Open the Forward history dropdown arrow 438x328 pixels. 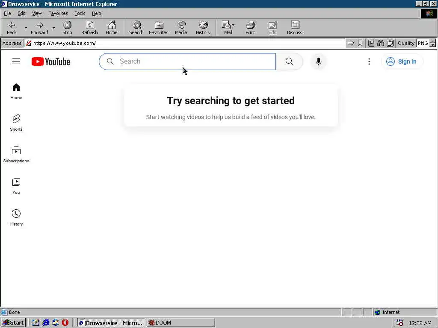tap(53, 28)
